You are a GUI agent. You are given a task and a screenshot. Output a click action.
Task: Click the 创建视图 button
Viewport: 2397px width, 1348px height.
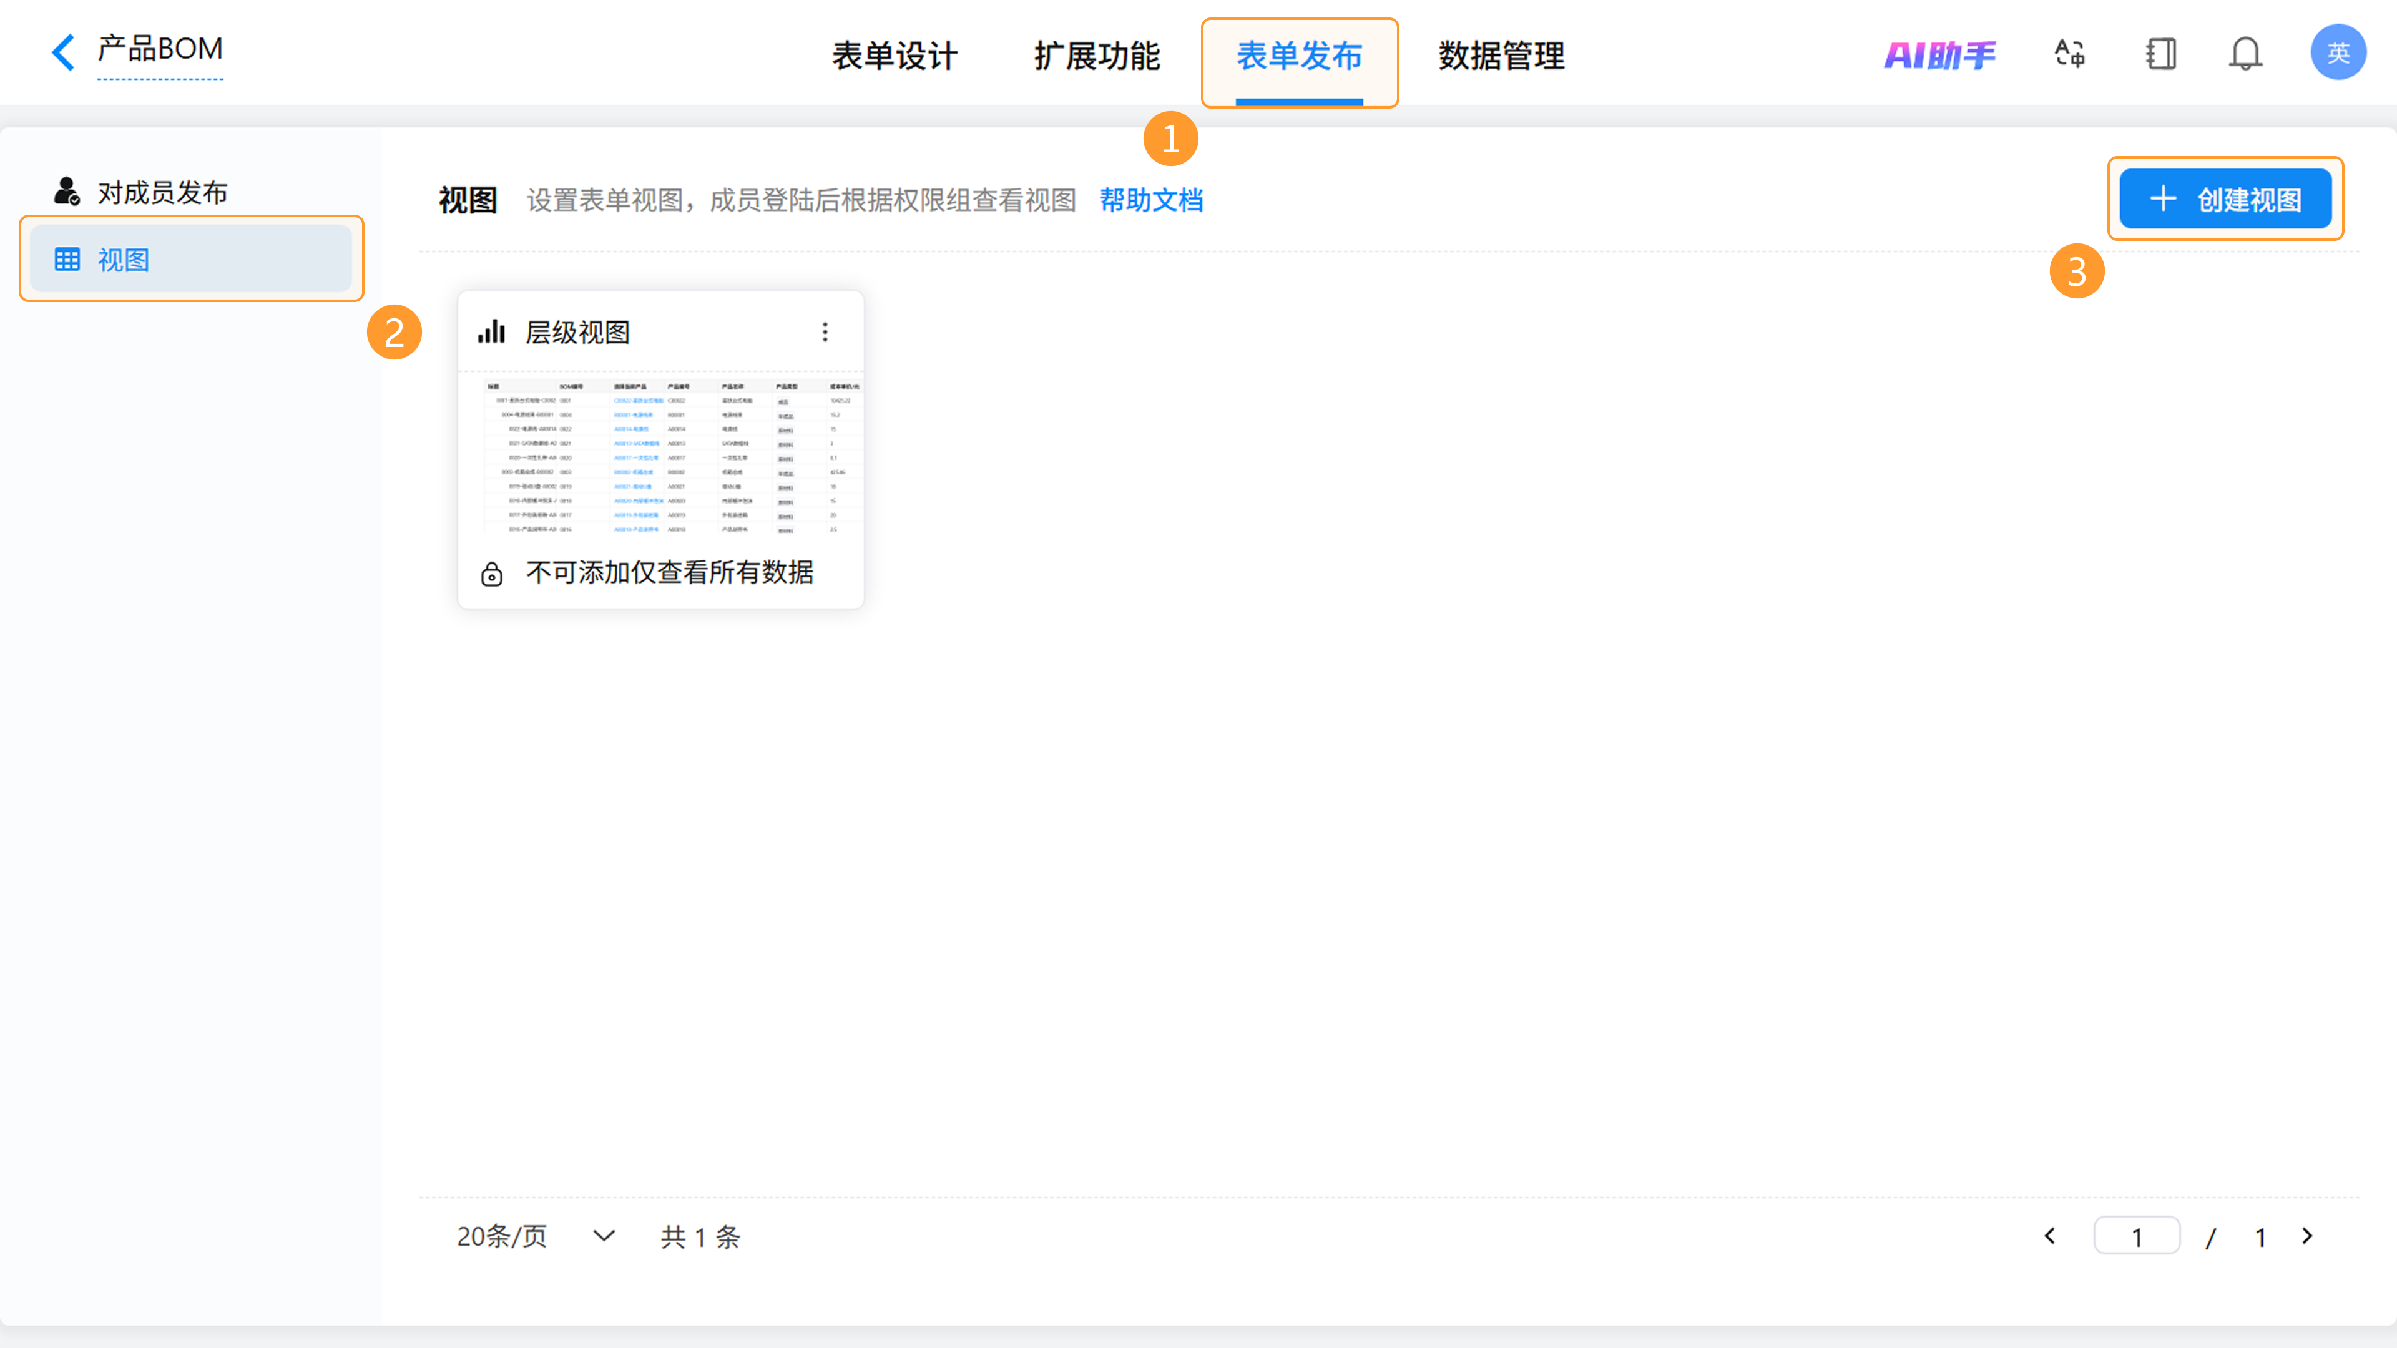click(2225, 198)
